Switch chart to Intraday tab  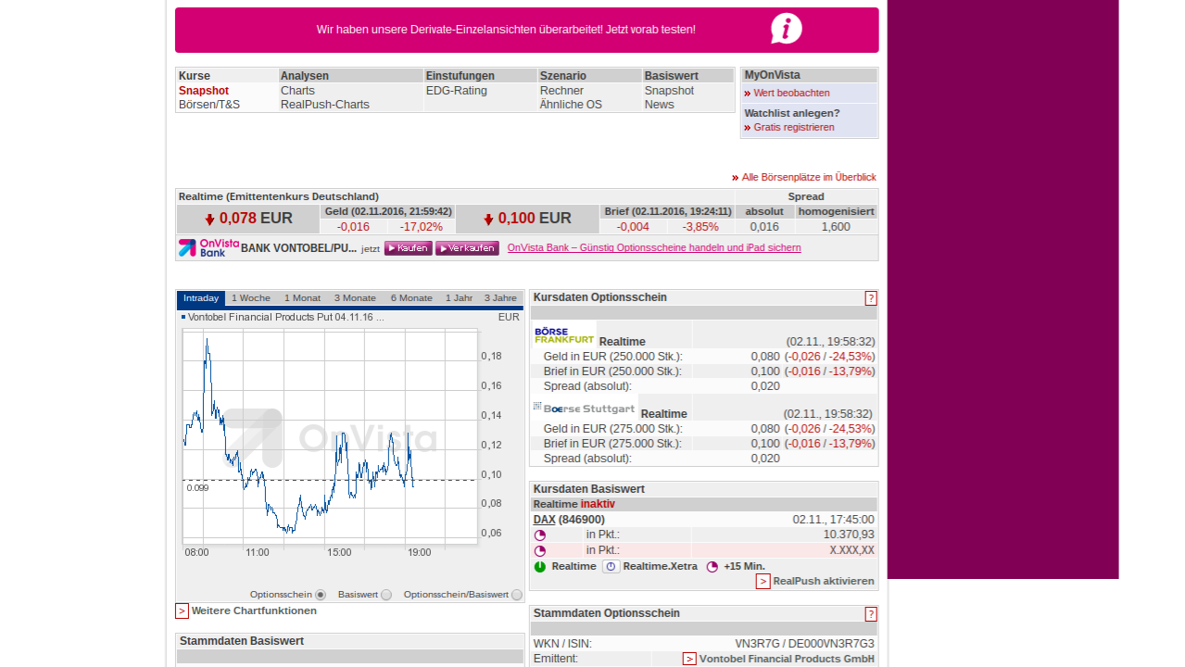[x=201, y=298]
